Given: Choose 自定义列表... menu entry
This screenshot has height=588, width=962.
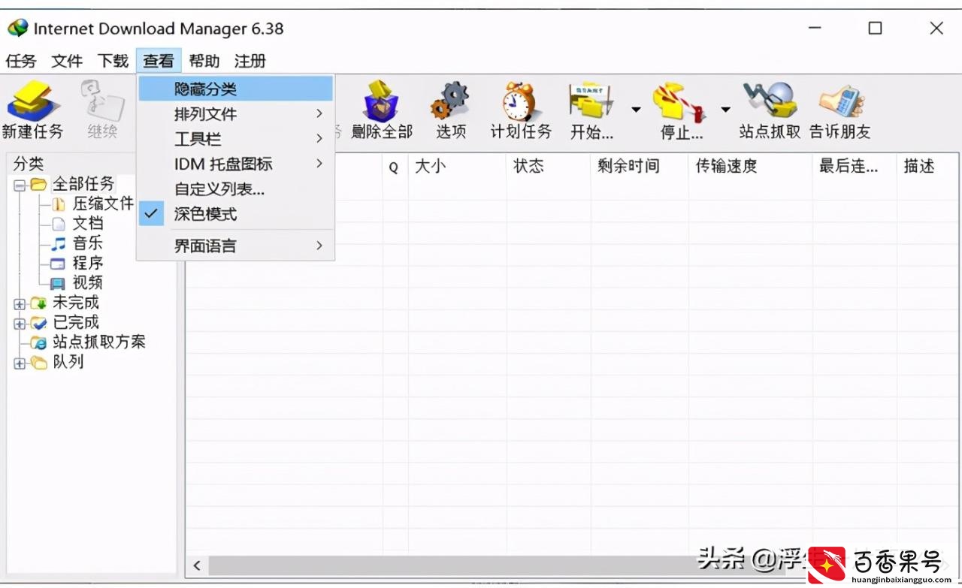Looking at the screenshot, I should coord(235,189).
